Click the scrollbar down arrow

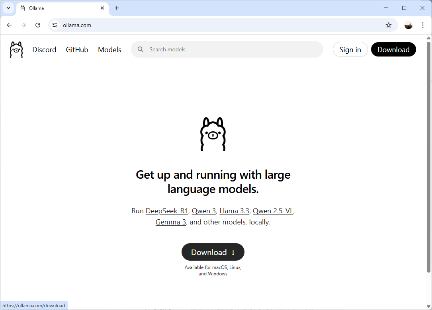pyautogui.click(x=428, y=307)
